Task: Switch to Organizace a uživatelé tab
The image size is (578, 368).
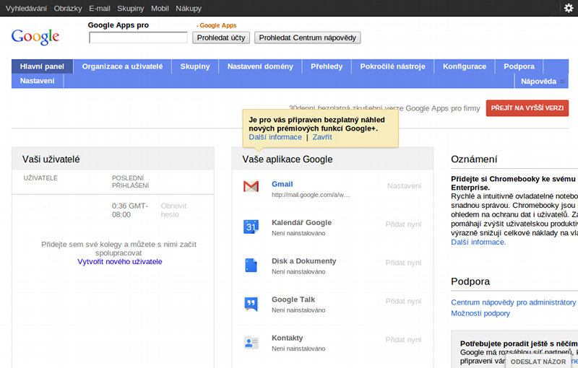Action: coord(122,66)
